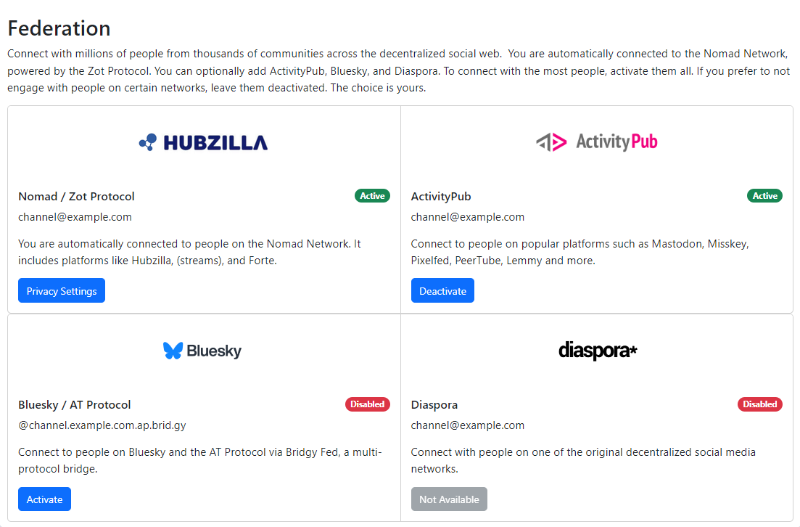
Task: Click the Bluesky butterfly logo
Action: click(173, 351)
